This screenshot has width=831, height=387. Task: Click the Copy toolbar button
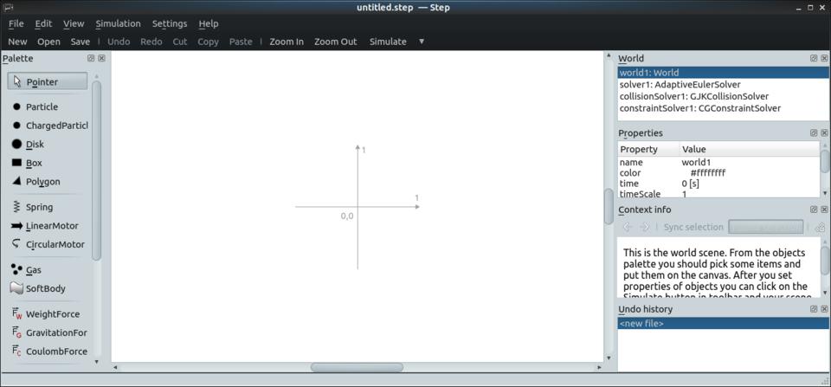pos(209,42)
